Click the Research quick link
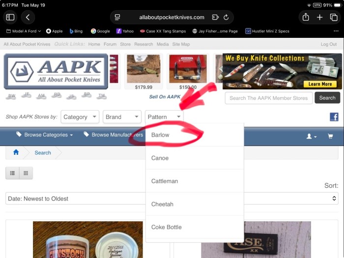This screenshot has height=258, width=344. pos(143,44)
